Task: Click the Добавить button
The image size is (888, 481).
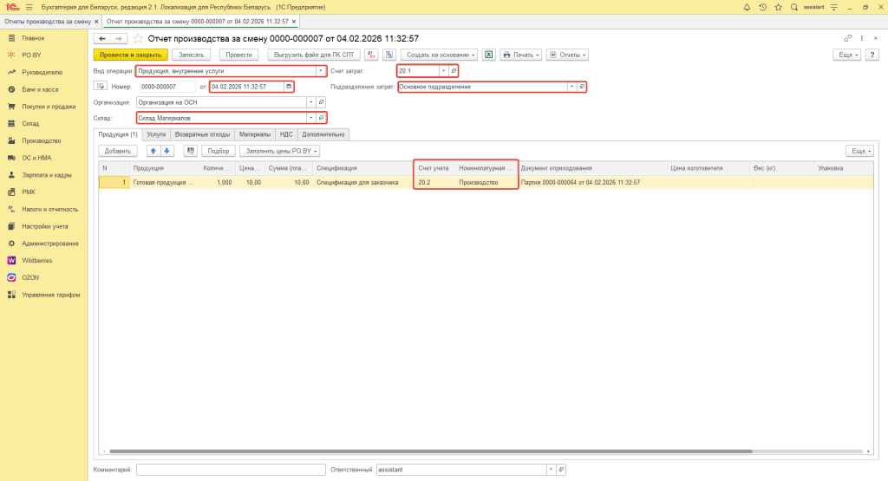Action: (x=118, y=151)
